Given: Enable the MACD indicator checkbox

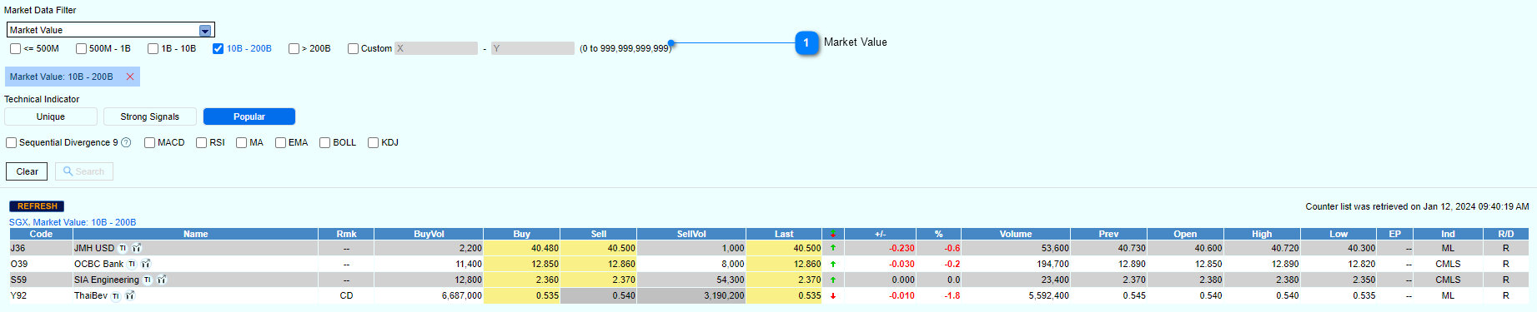Looking at the screenshot, I should click(x=150, y=142).
